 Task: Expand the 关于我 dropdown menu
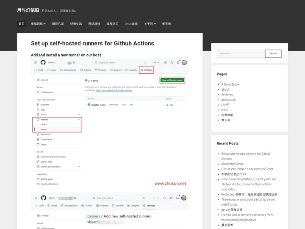click(x=150, y=24)
